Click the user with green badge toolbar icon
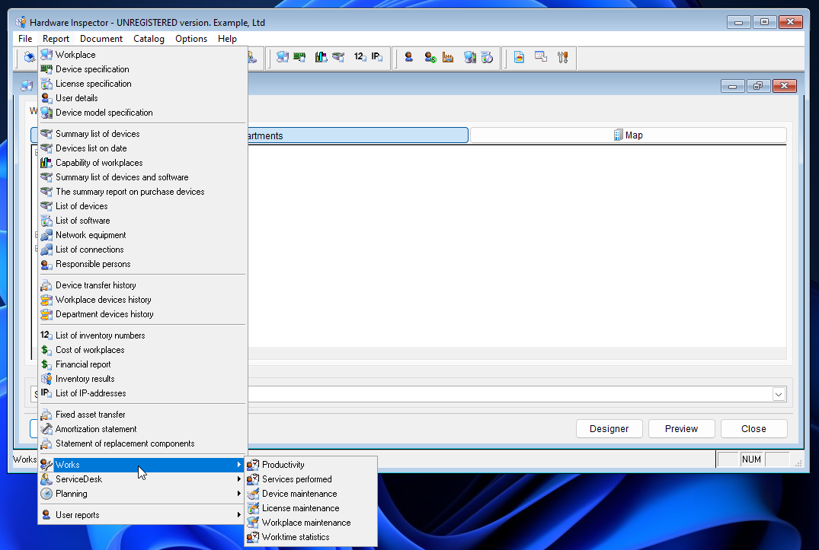Screen dimensions: 819x550 point(430,57)
